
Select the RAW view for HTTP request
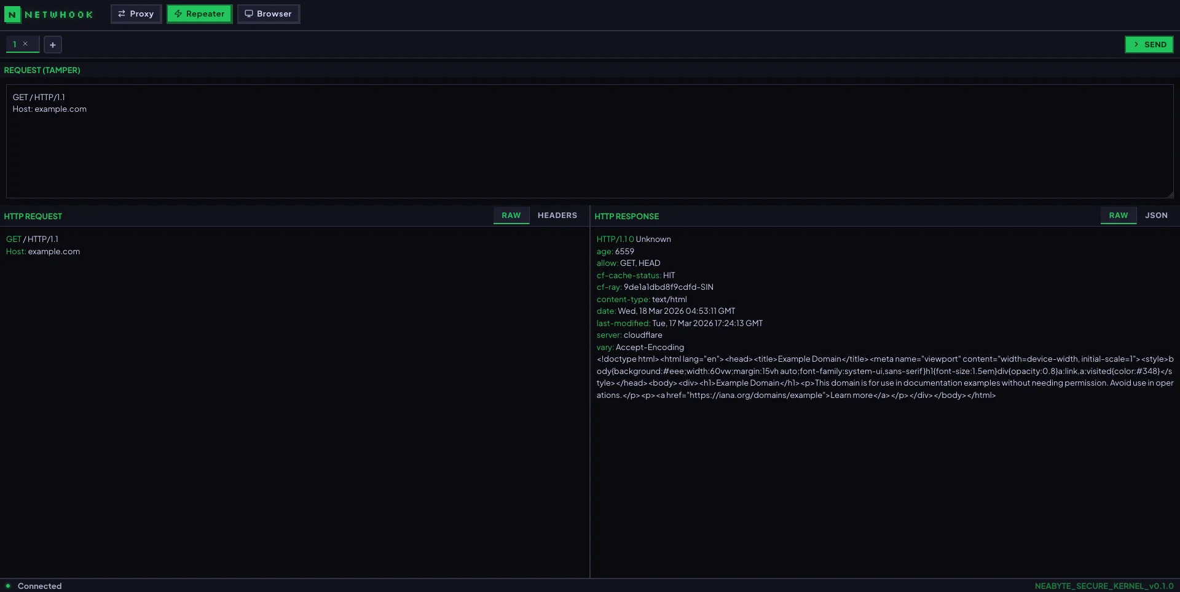coord(511,216)
